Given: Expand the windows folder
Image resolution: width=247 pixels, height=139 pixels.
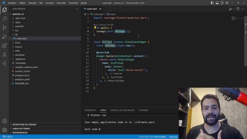Looking at the screenshot, I should pos(45,55).
